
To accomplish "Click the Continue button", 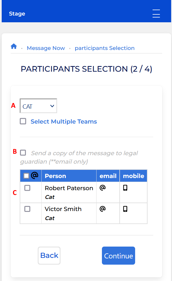I will click(119, 256).
